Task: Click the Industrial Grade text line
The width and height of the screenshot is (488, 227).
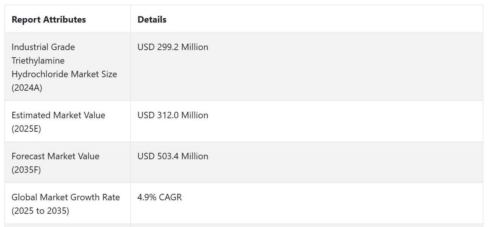Action: (x=43, y=47)
